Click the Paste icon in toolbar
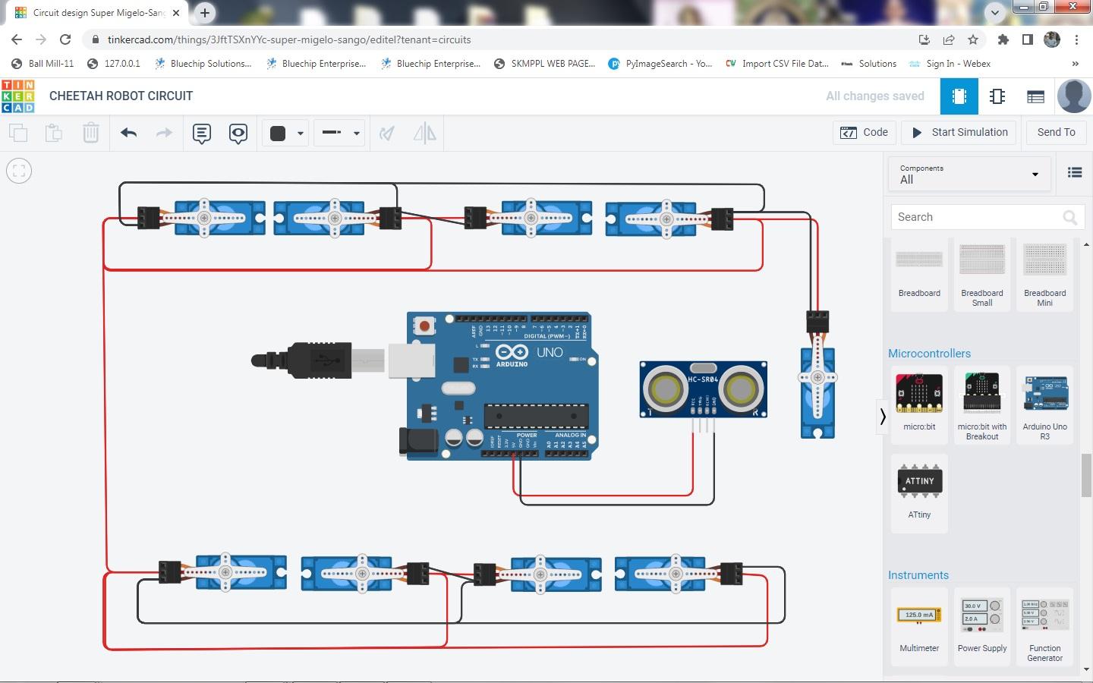 coord(54,133)
